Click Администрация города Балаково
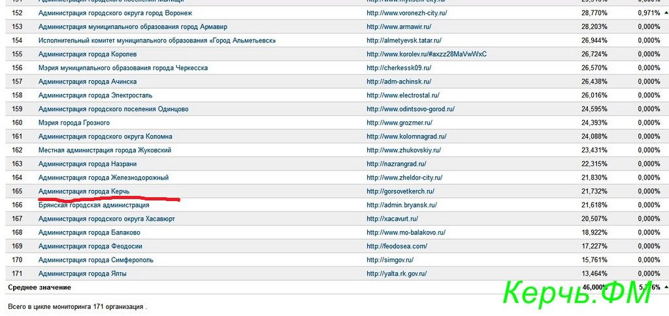This screenshot has width=669, height=316. coord(89,232)
